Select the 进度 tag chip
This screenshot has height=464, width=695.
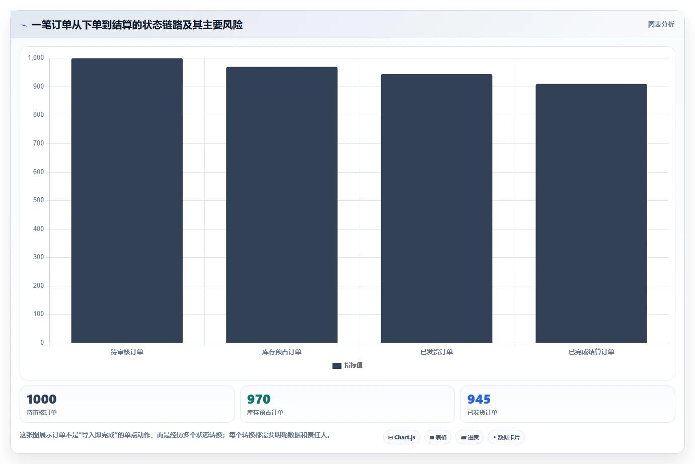pos(470,437)
